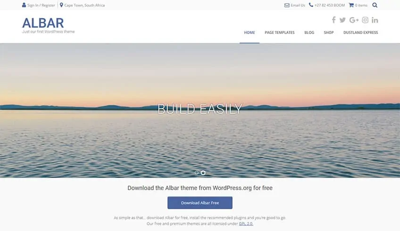Open the Shop menu item
This screenshot has width=400, height=231.
[329, 33]
